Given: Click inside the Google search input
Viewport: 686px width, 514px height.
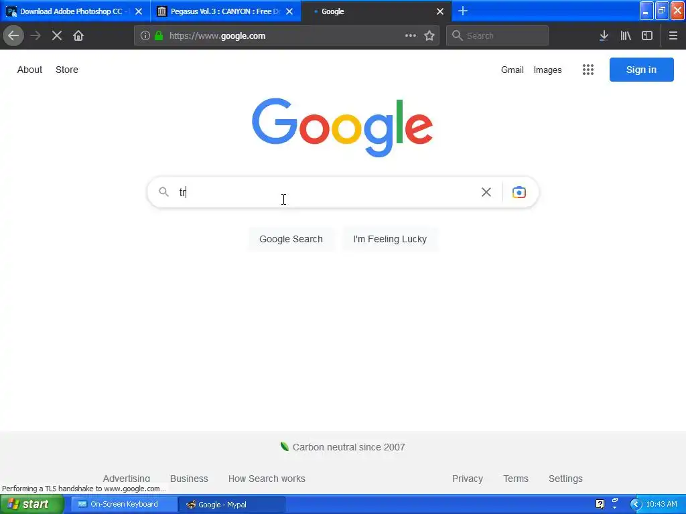Looking at the screenshot, I should pyautogui.click(x=324, y=192).
